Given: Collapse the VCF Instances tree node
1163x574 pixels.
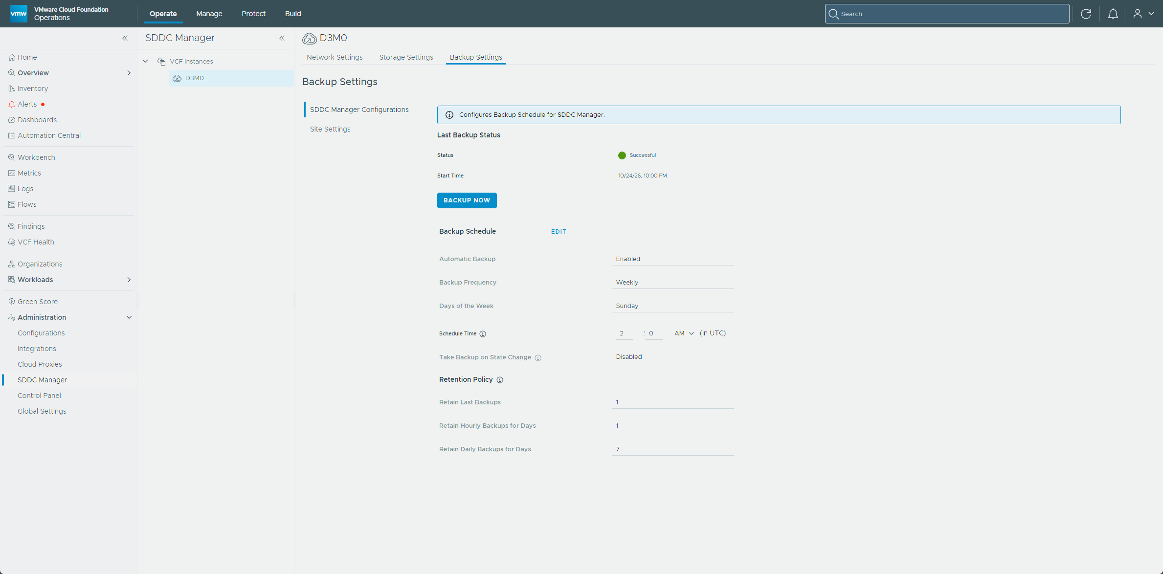Looking at the screenshot, I should (x=145, y=61).
